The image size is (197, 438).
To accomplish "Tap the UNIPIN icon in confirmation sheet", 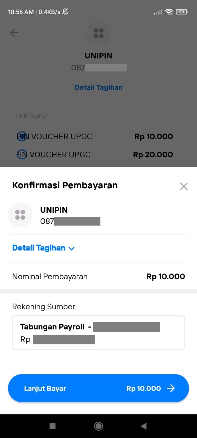I will coord(20,215).
